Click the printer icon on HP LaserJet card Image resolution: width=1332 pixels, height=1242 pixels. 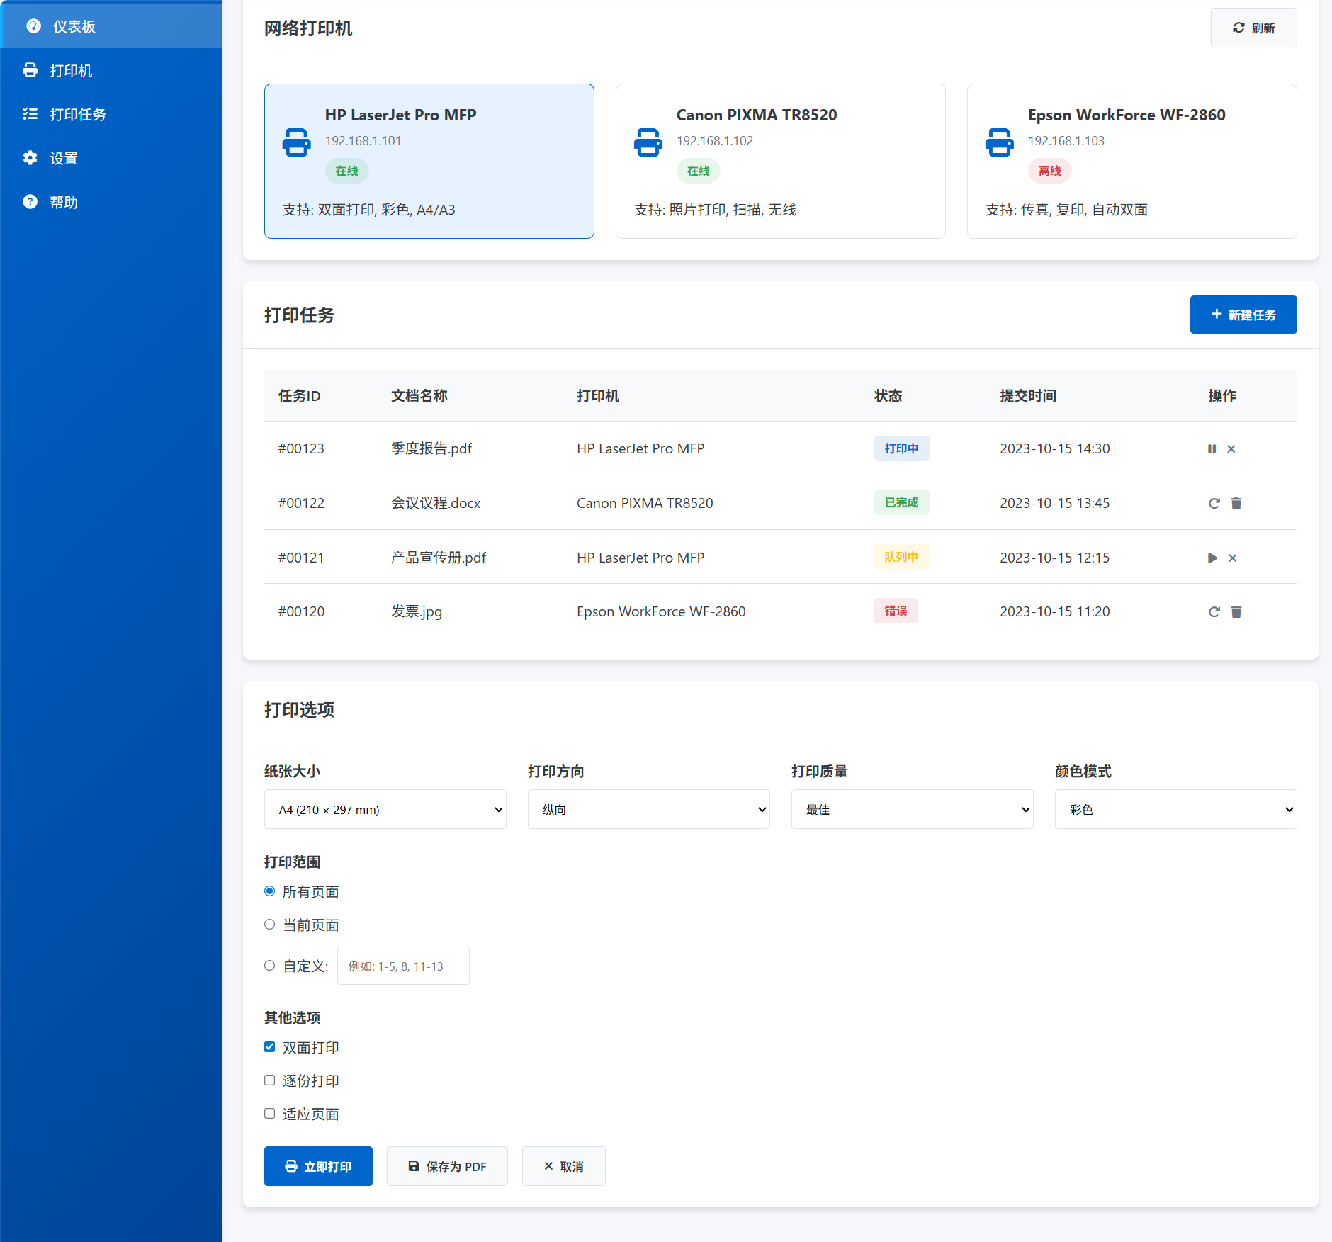pyautogui.click(x=297, y=142)
